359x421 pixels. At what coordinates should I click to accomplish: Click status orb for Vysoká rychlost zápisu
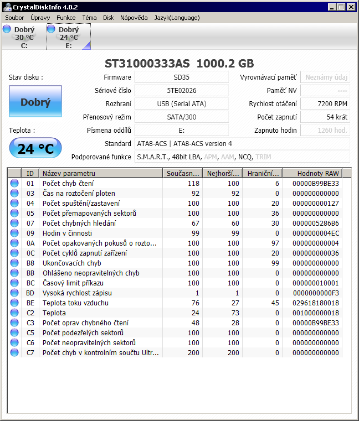pos(14,293)
